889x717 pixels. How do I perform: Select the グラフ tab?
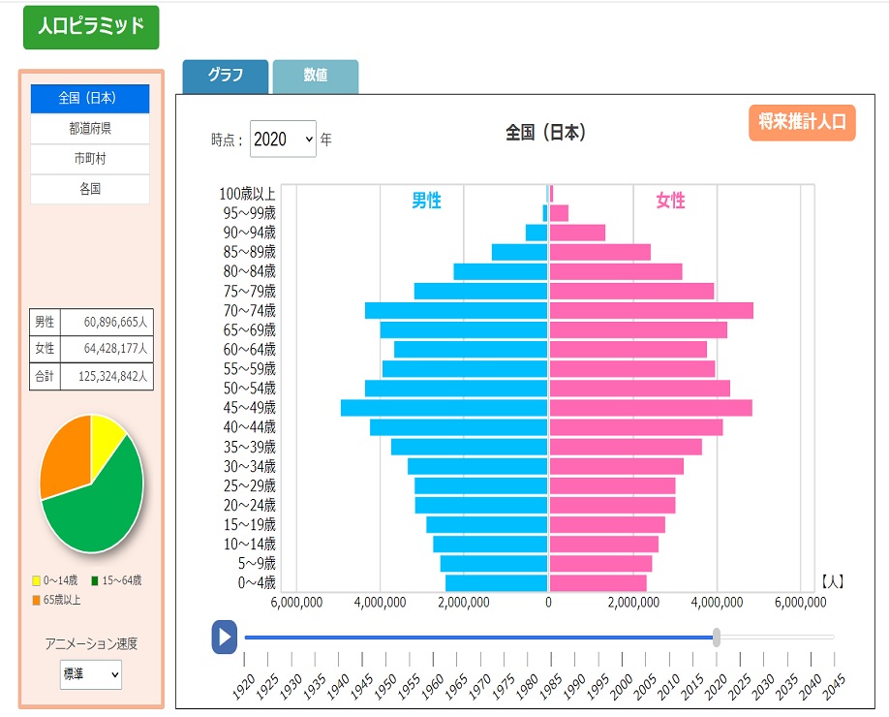pyautogui.click(x=226, y=76)
